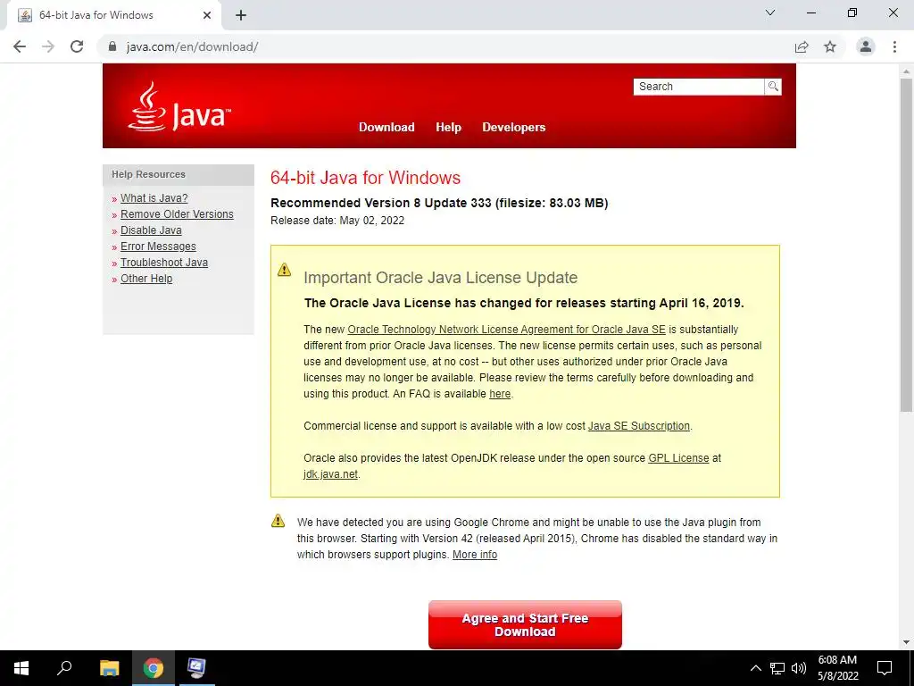Open the monitor app icon in taskbar
This screenshot has height=686, width=914.
pyautogui.click(x=196, y=668)
